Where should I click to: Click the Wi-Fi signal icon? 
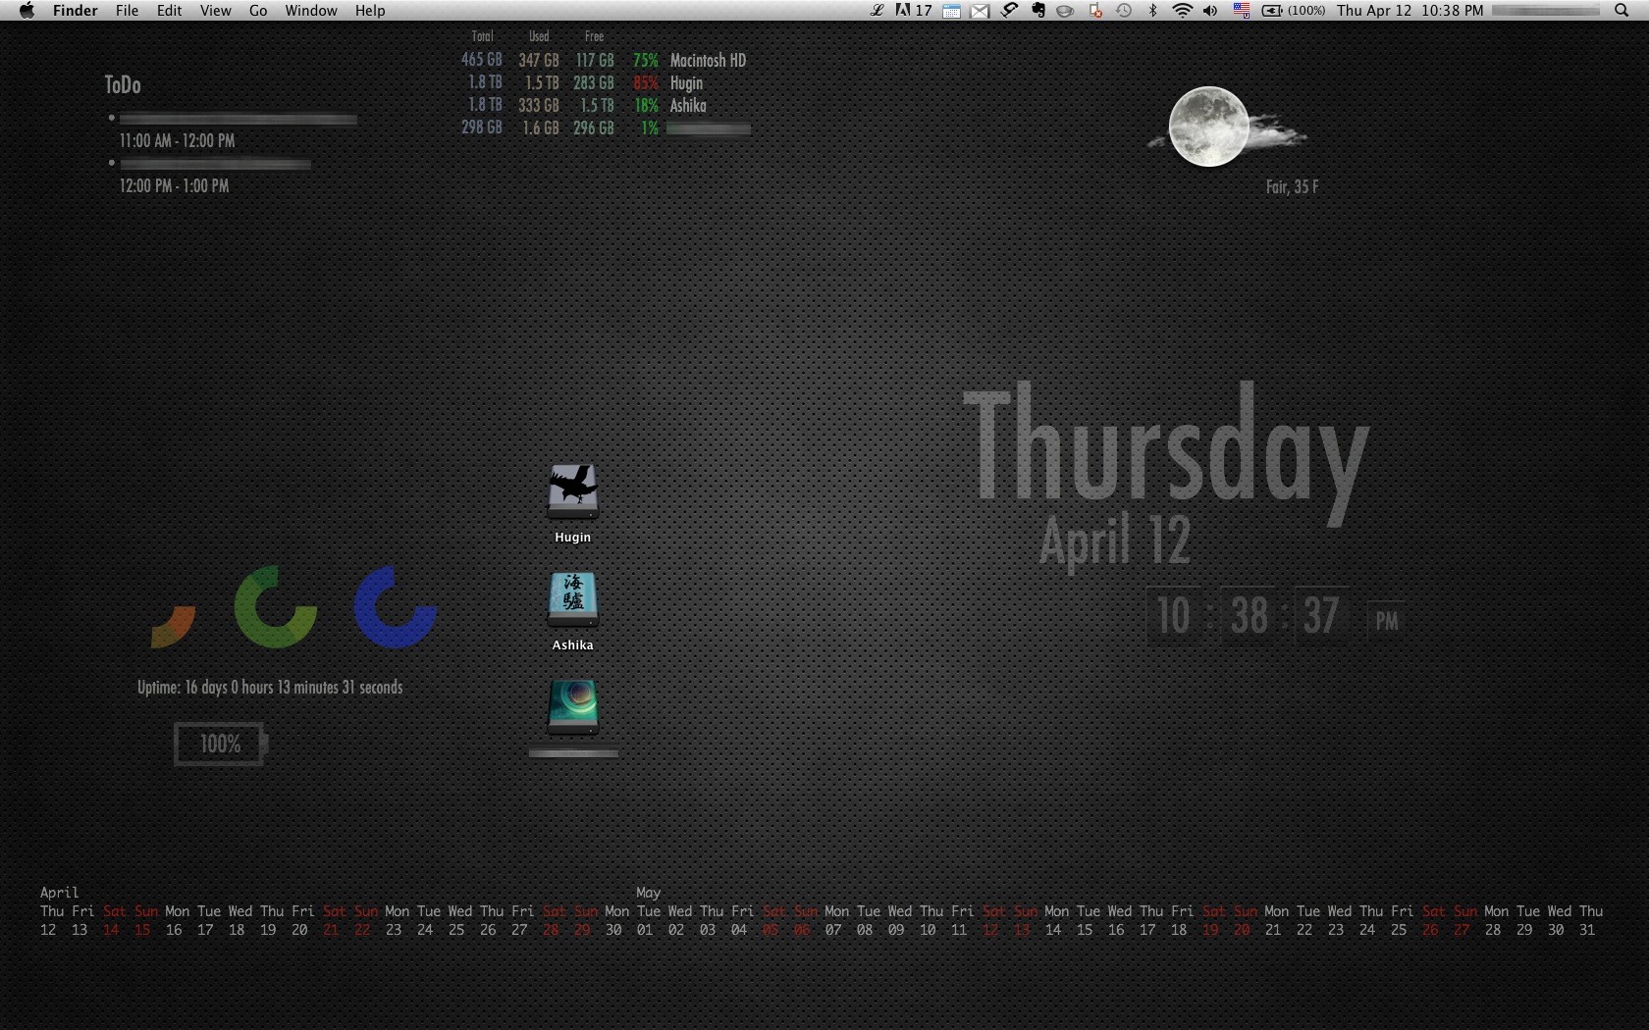tap(1181, 11)
